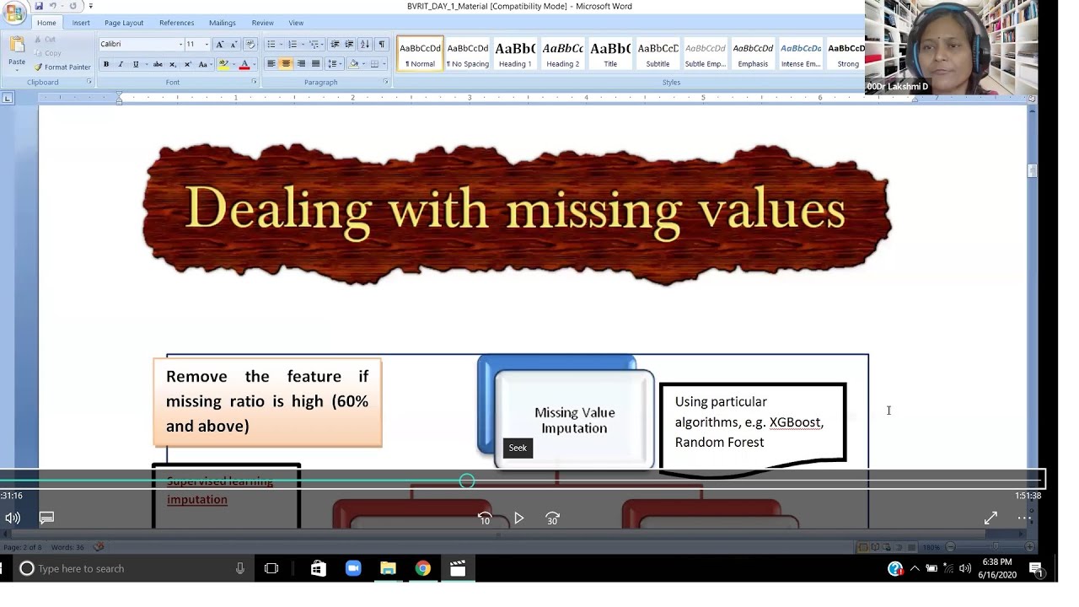Click the Word vertical scrollbar thumb
The image size is (1079, 607).
1032,171
